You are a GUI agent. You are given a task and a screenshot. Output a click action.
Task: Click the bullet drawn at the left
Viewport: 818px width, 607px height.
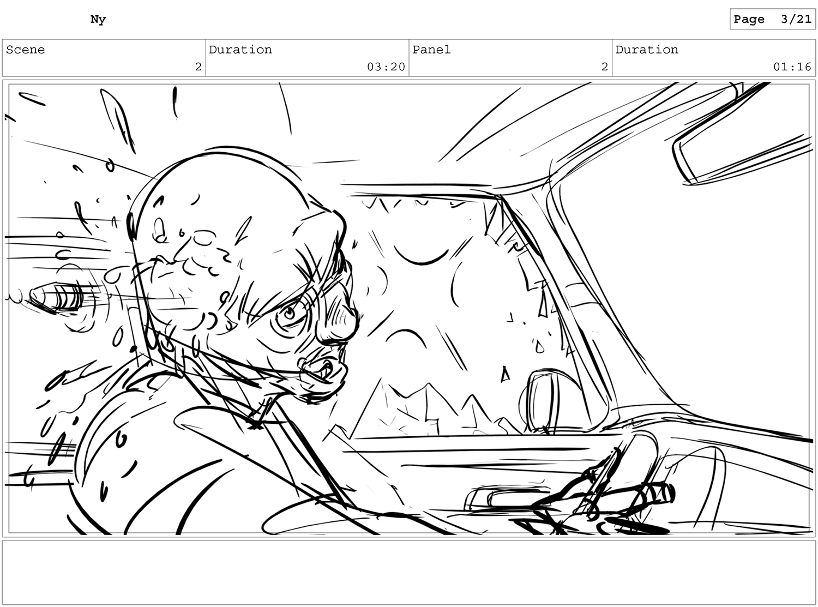[x=55, y=297]
